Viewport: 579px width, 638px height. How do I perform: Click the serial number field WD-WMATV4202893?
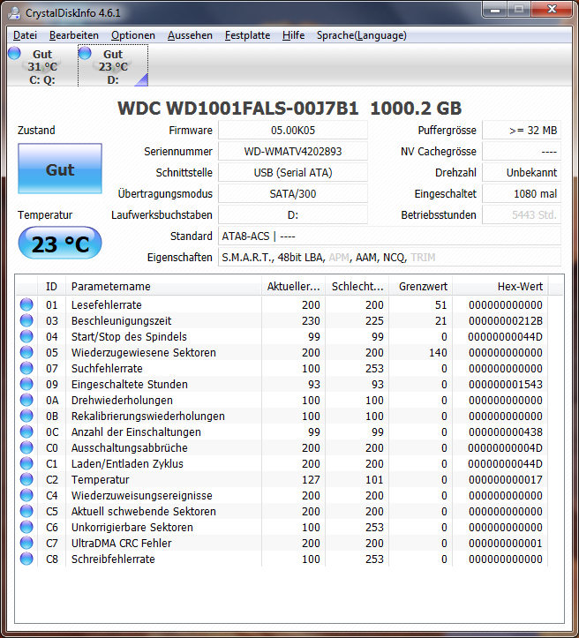[x=293, y=152]
